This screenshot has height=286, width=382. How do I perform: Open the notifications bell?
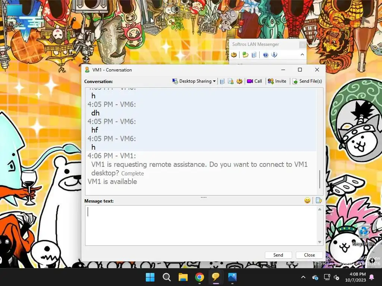click(x=372, y=277)
